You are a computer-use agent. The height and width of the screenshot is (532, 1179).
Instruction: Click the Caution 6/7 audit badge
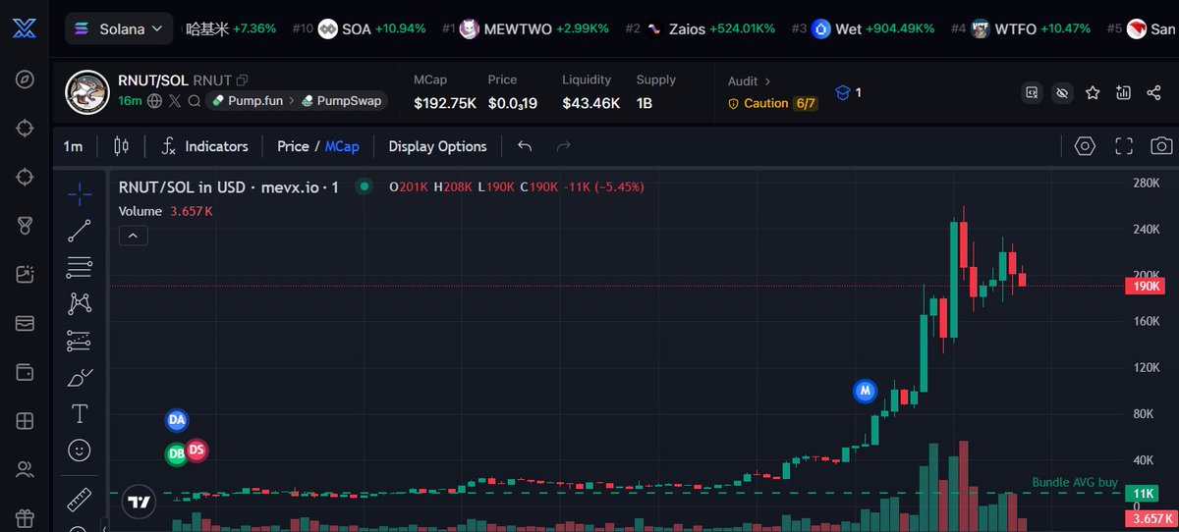coord(772,103)
